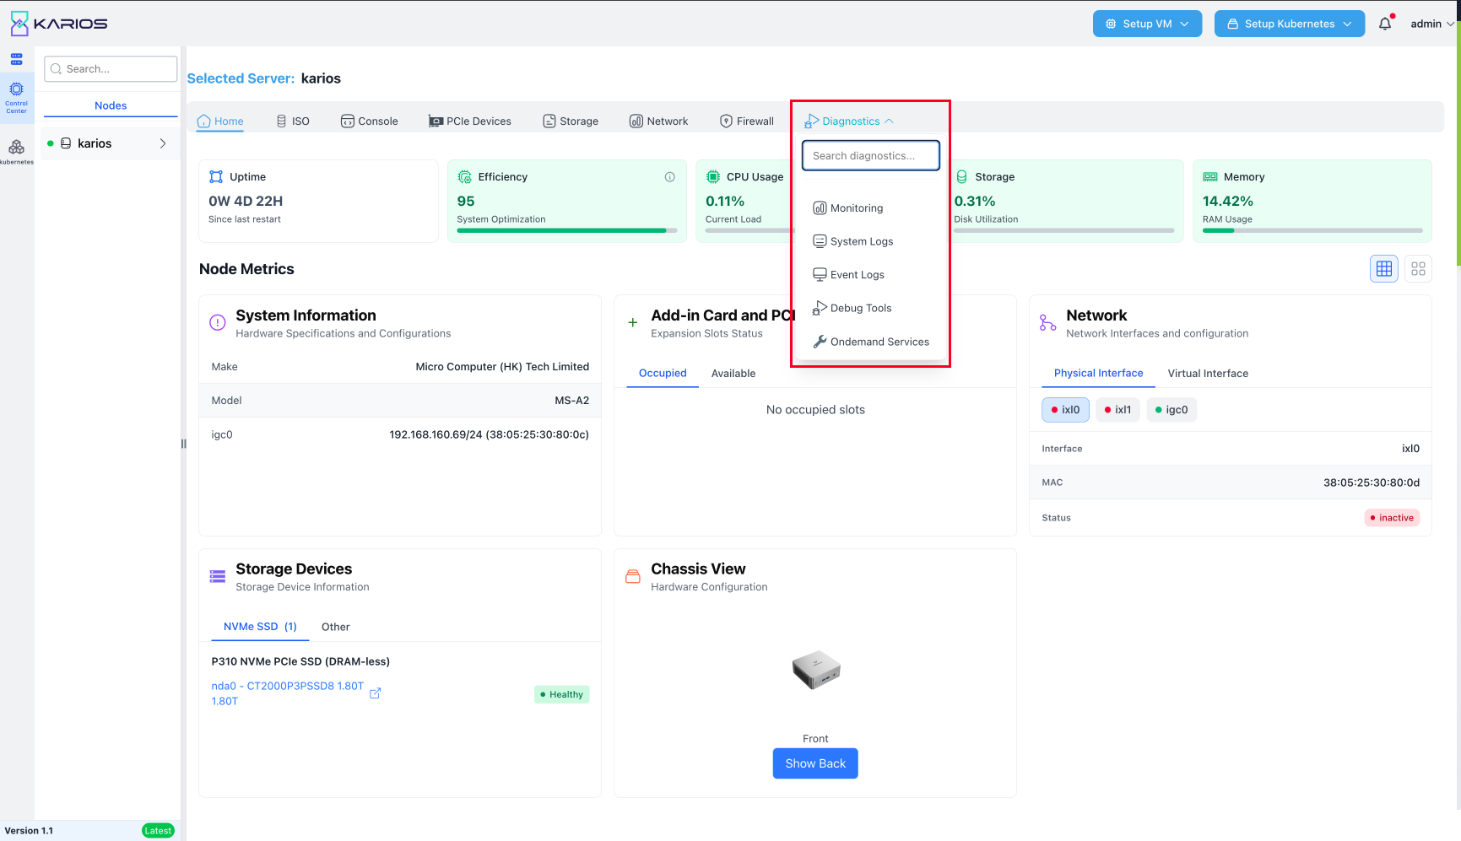1461x841 pixels.
Task: Open the notifications bell icon
Action: 1385,24
